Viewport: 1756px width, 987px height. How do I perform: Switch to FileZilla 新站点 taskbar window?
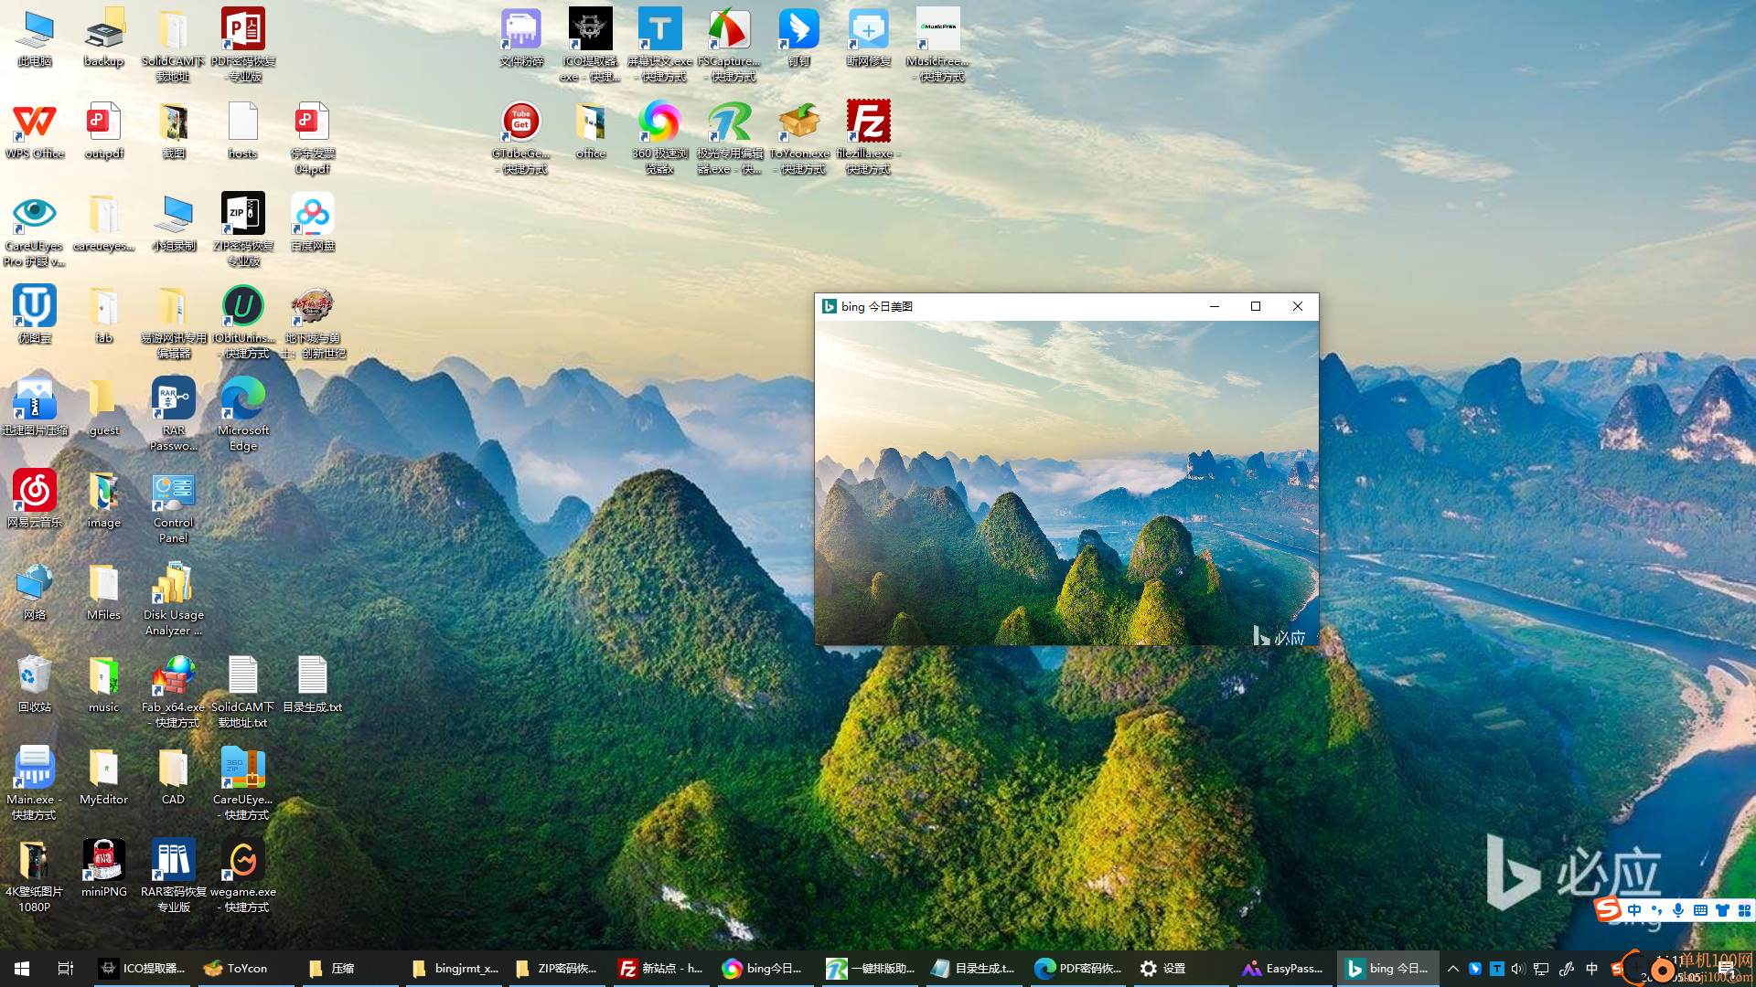pos(660,969)
